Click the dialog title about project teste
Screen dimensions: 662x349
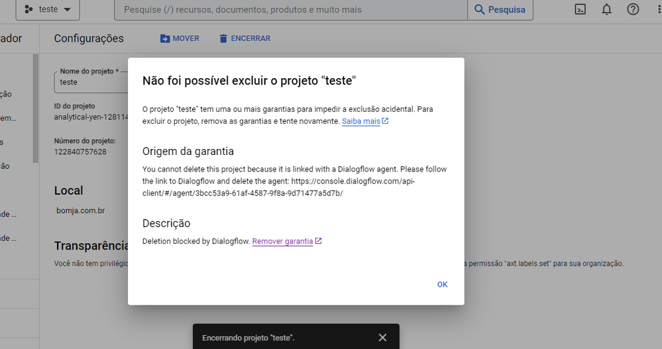tap(249, 81)
